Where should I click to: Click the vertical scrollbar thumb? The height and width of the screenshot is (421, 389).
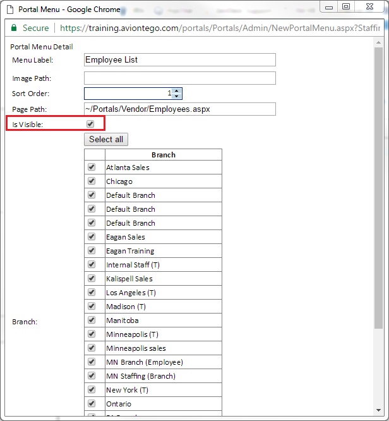[378, 188]
